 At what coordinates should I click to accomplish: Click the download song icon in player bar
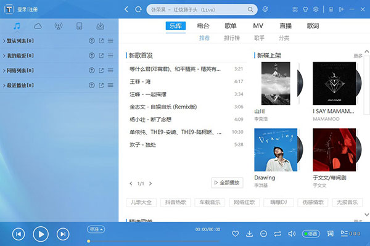[249, 234]
